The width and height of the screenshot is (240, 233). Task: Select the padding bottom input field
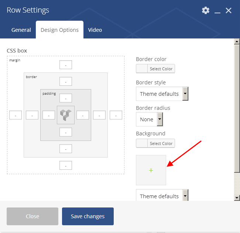click(x=66, y=132)
